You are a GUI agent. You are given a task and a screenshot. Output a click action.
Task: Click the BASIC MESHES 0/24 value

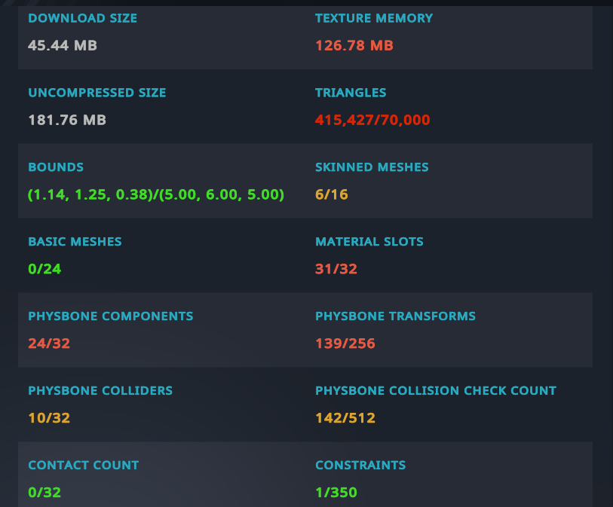(44, 269)
